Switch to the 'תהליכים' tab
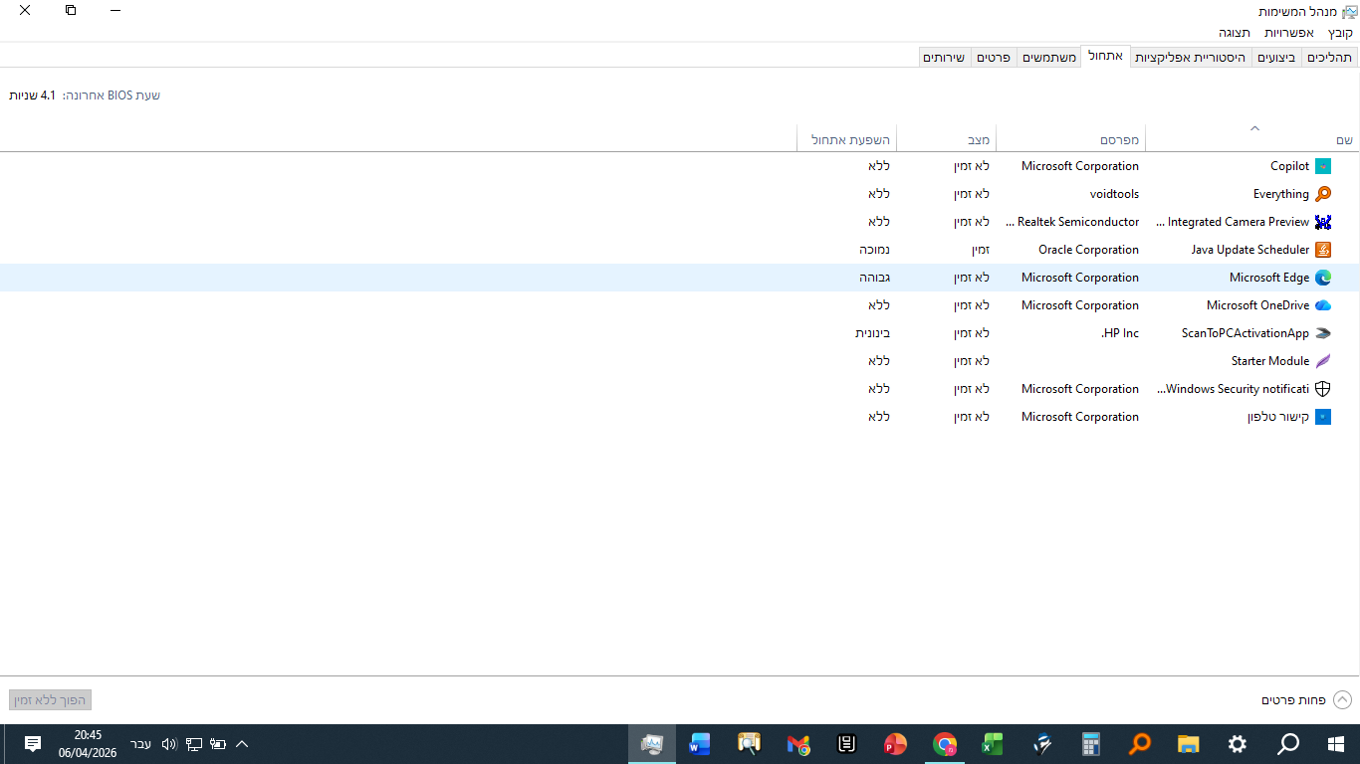Image resolution: width=1360 pixels, height=764 pixels. pyautogui.click(x=1329, y=58)
